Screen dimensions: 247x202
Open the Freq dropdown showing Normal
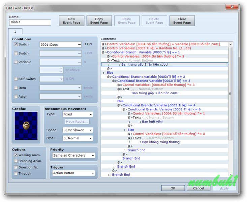point(78,138)
